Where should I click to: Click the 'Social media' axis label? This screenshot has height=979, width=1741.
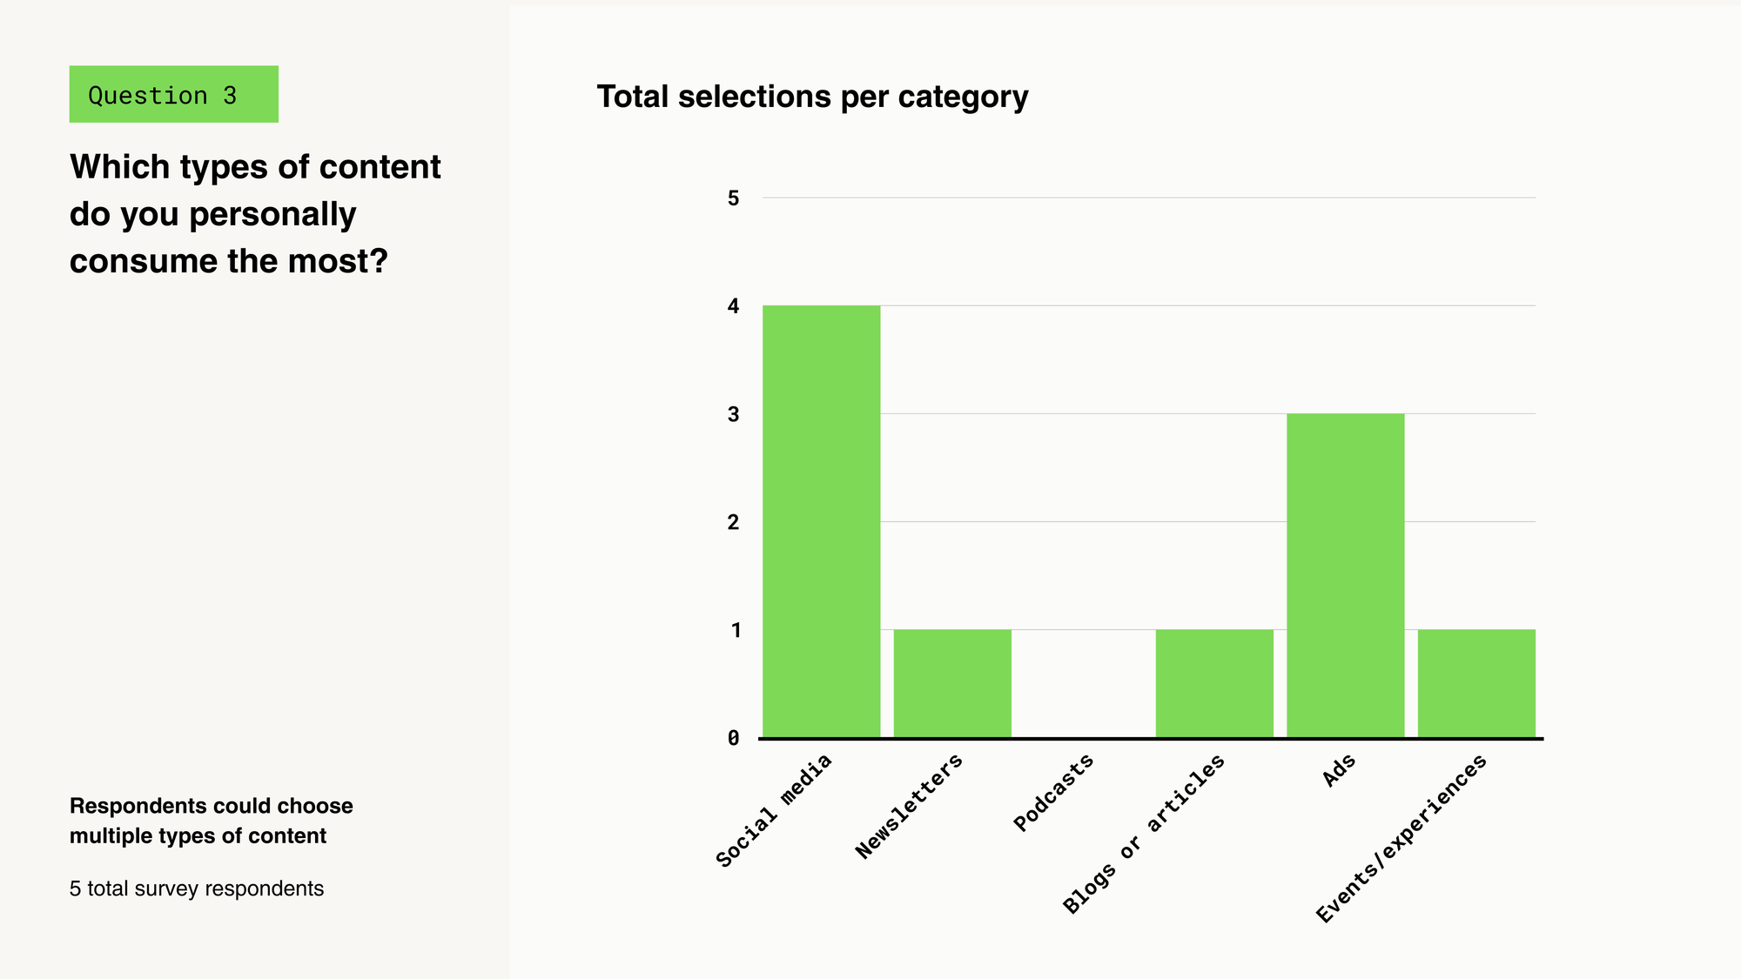tap(774, 810)
